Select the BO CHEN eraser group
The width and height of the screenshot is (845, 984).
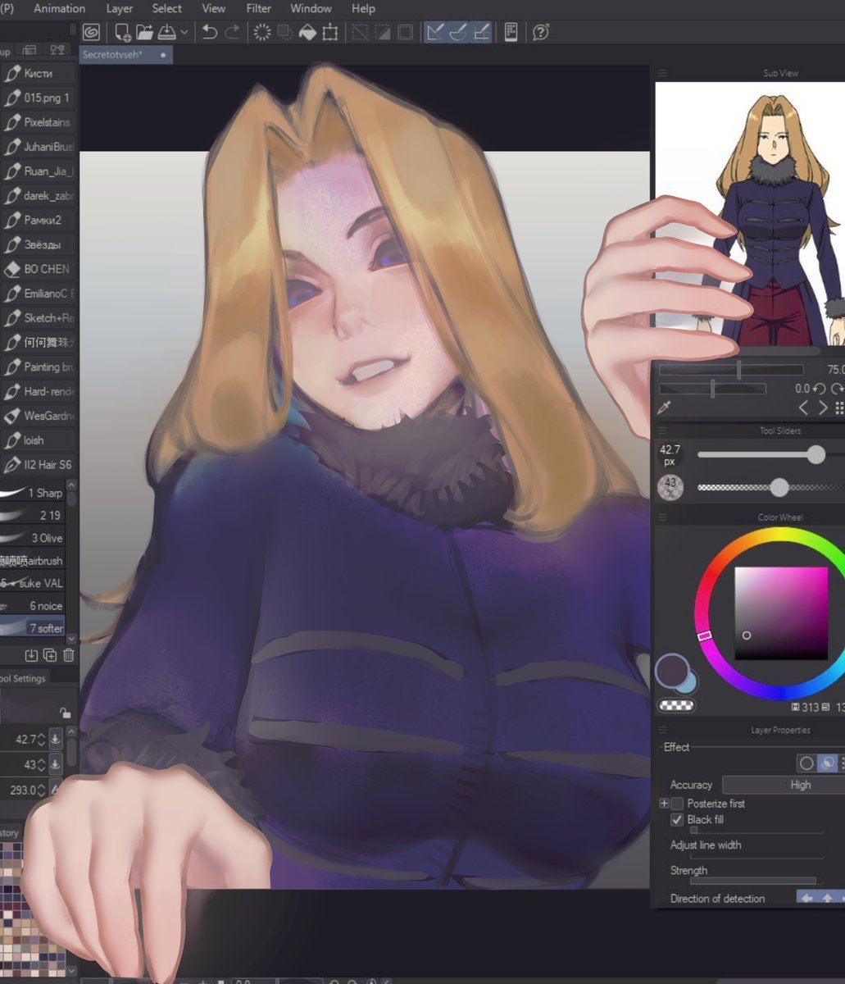[x=38, y=269]
